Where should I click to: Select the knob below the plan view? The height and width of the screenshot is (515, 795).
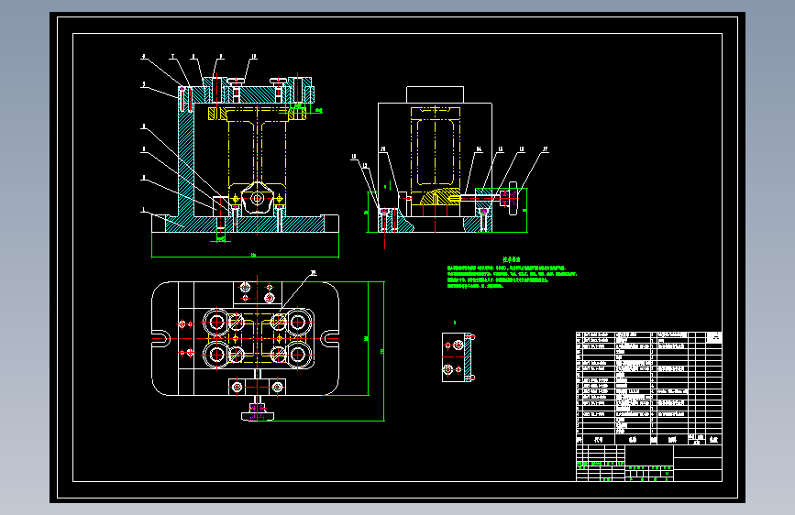pos(258,411)
